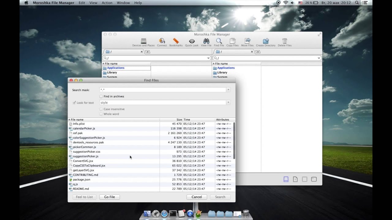Click the Connect plug icon
The width and height of the screenshot is (392, 220).
click(x=162, y=41)
